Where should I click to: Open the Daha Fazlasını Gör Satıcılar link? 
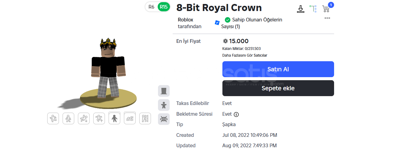click(245, 55)
